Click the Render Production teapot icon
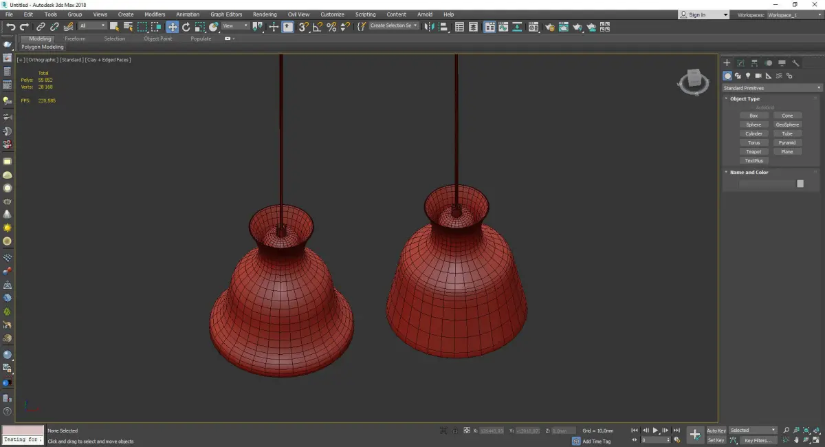 point(577,27)
